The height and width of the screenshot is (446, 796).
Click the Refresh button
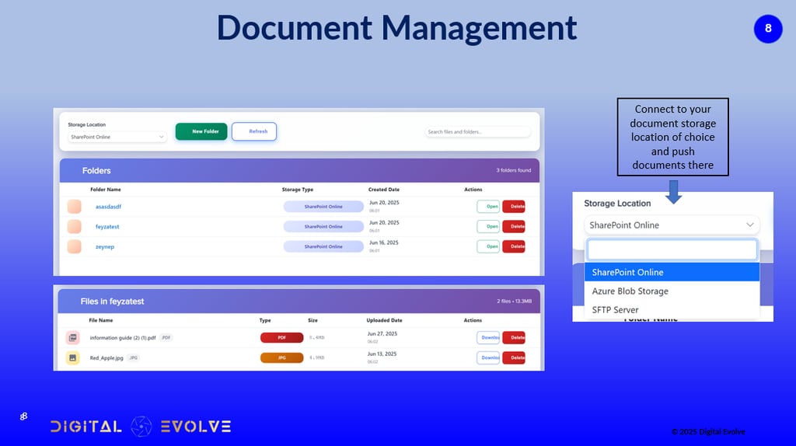point(254,131)
